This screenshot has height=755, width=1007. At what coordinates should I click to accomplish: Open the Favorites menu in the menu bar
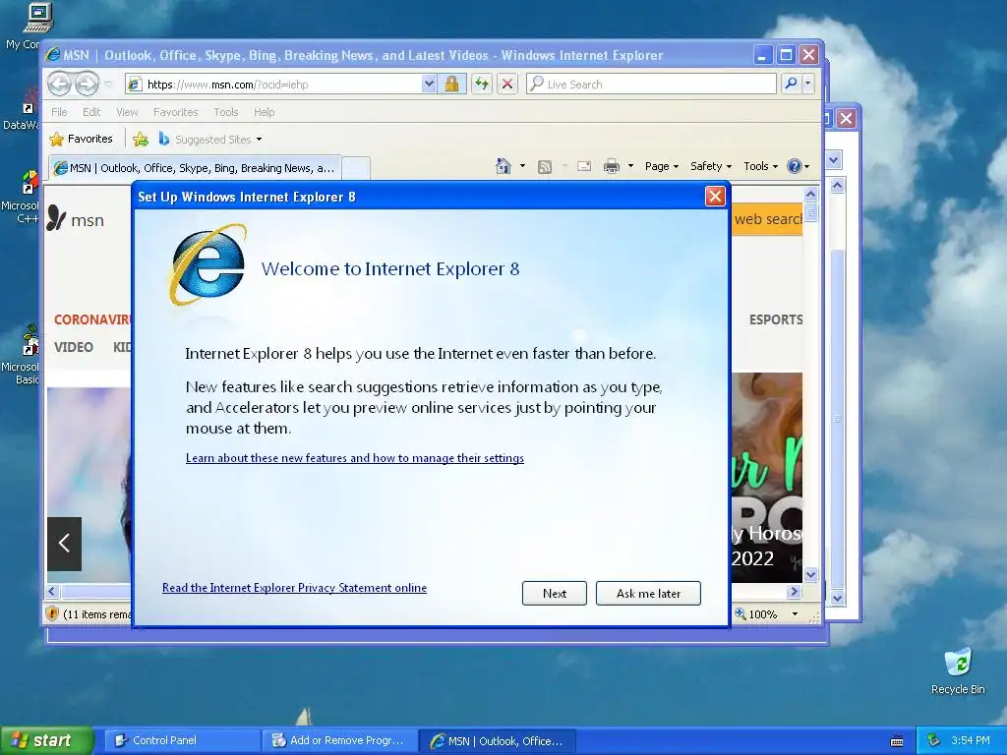(175, 112)
